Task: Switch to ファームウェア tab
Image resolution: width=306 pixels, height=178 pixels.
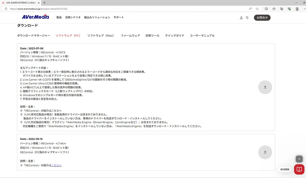Action: coord(130,36)
